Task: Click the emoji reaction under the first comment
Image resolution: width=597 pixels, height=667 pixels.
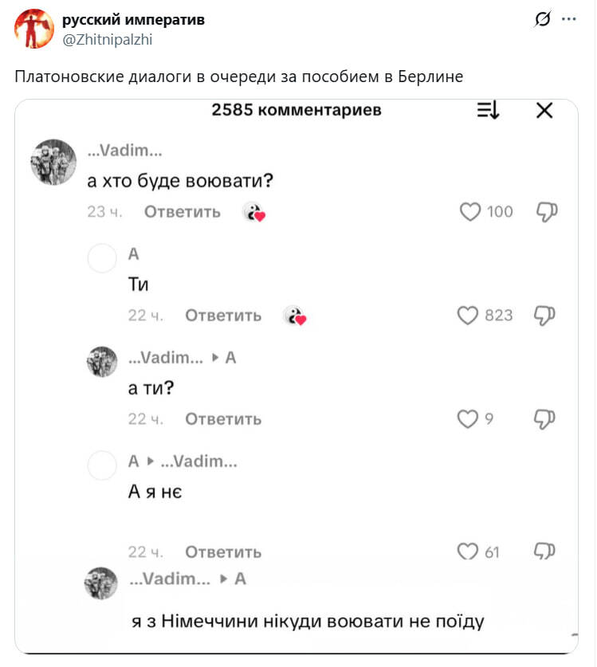Action: [x=253, y=212]
